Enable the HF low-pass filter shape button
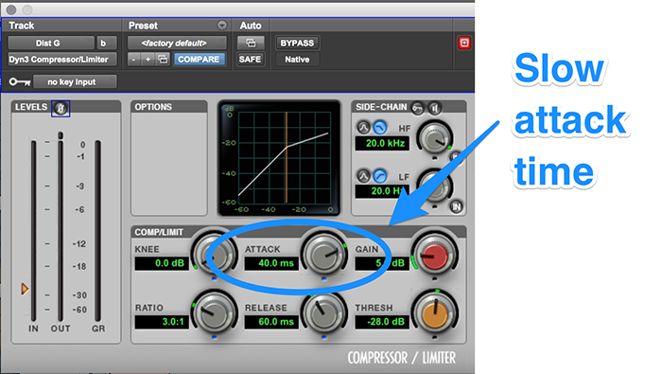This screenshot has height=374, width=662. point(379,127)
